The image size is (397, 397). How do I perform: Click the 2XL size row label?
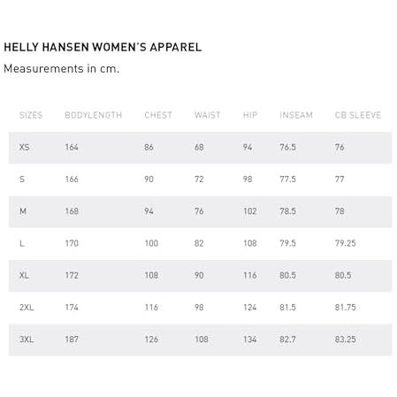27,308
